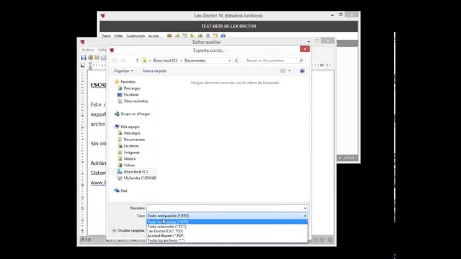Screen dimensions: 461x259
Task: Choose Texto solamente (*.TXT) file type
Action: (x=227, y=227)
